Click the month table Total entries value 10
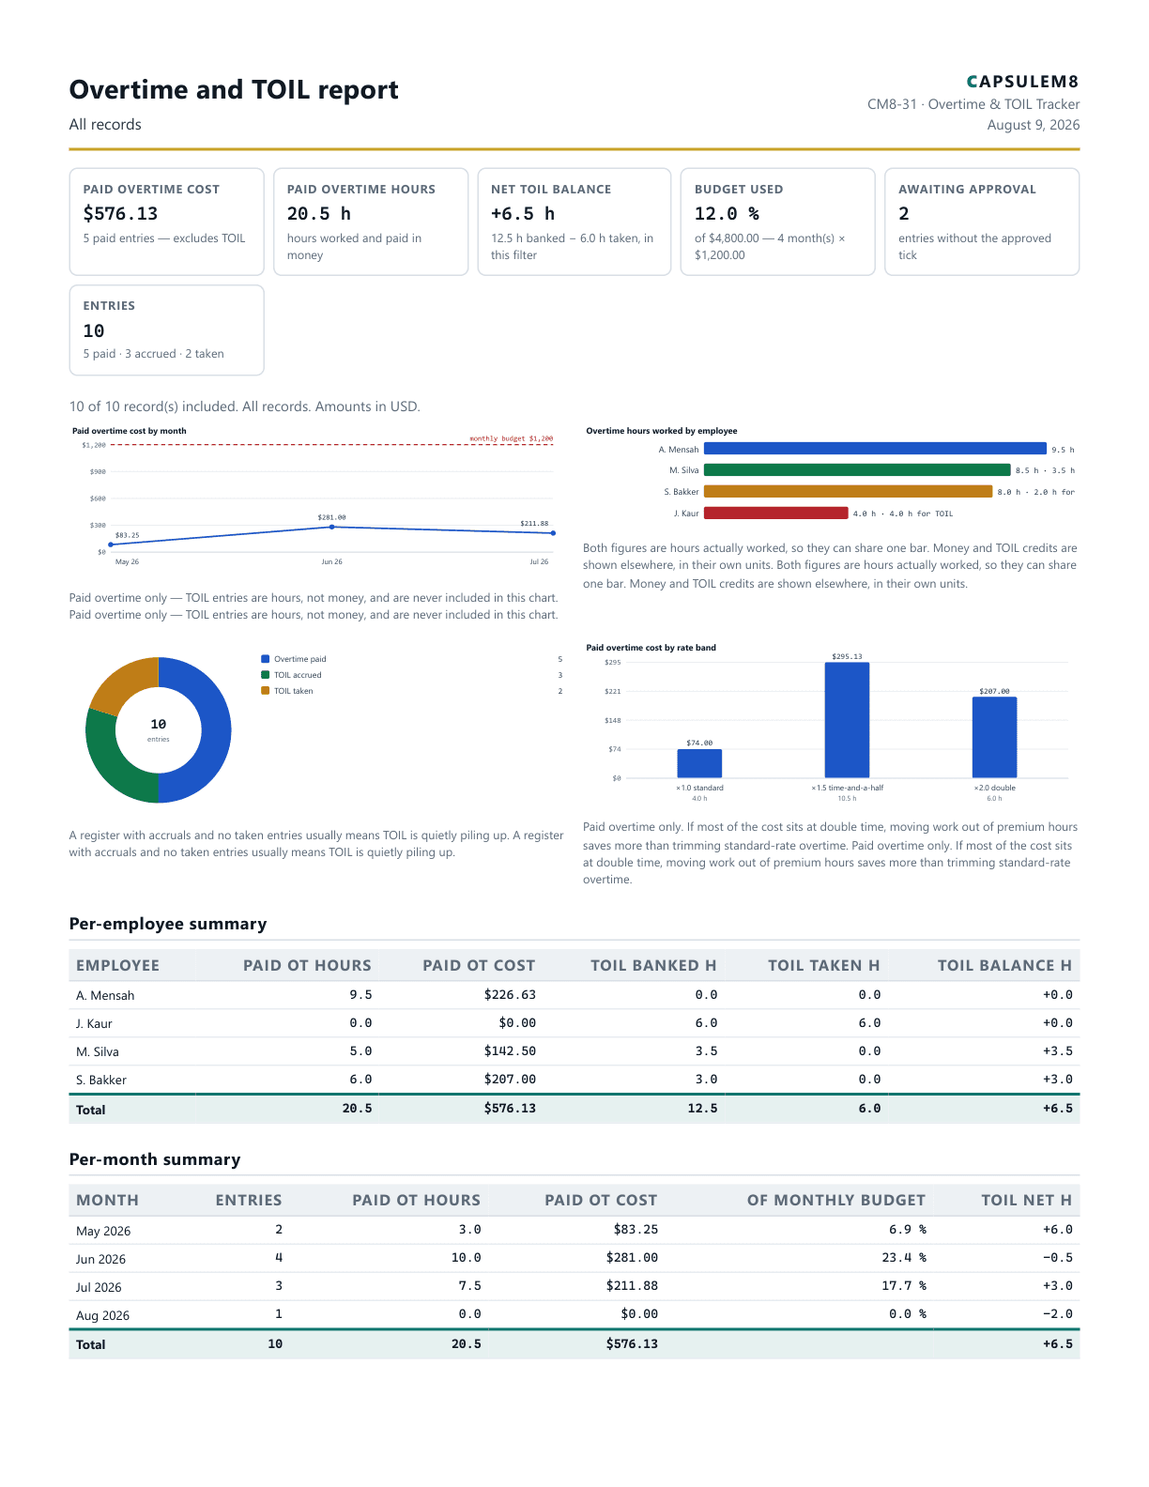This screenshot has height=1487, width=1149. [275, 1344]
